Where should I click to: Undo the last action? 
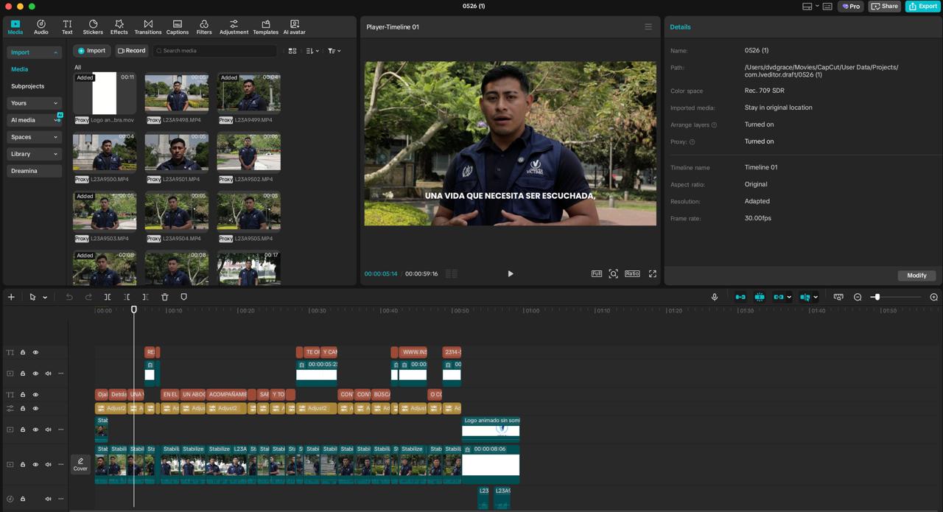coord(69,297)
